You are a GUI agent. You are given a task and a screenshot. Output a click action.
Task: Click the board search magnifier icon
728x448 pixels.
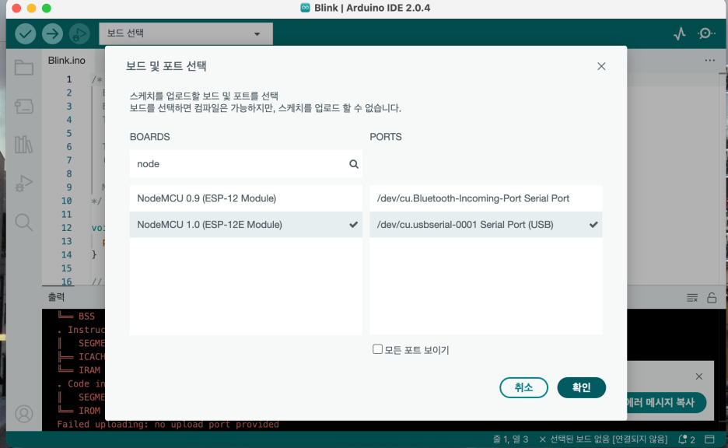point(354,164)
